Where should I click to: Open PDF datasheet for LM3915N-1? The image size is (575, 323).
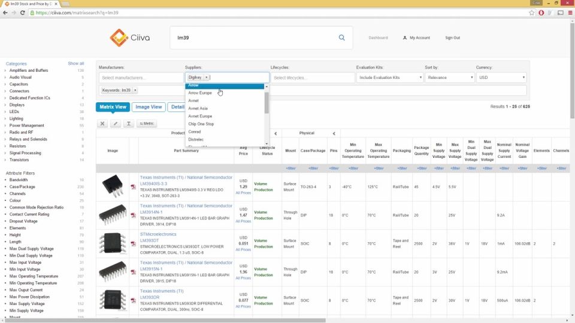coord(133,272)
